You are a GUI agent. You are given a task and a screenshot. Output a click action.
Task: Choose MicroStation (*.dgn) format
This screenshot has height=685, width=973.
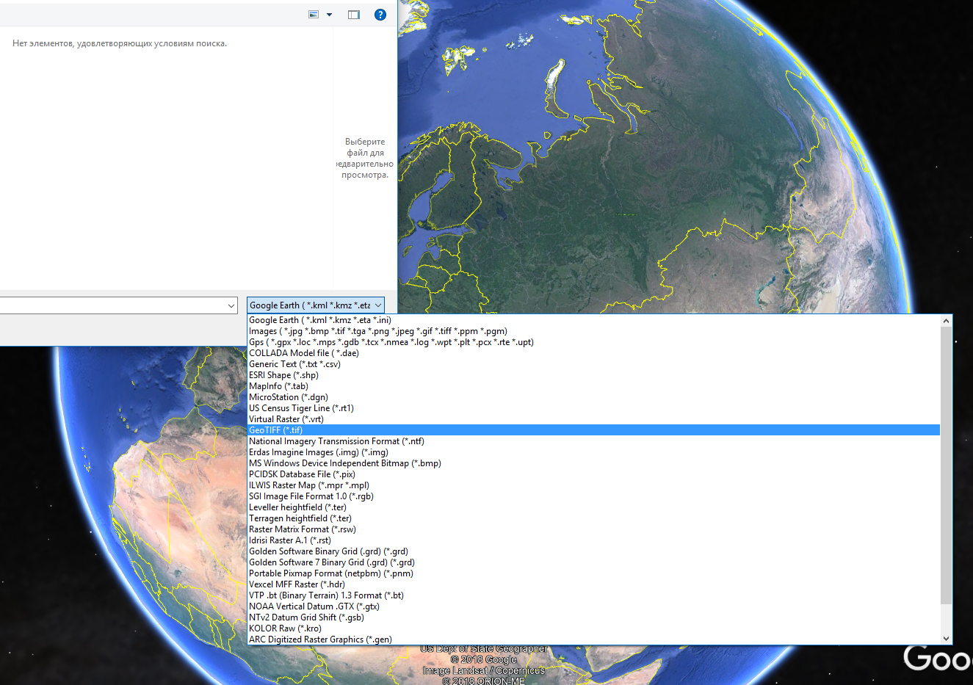pyautogui.click(x=593, y=397)
